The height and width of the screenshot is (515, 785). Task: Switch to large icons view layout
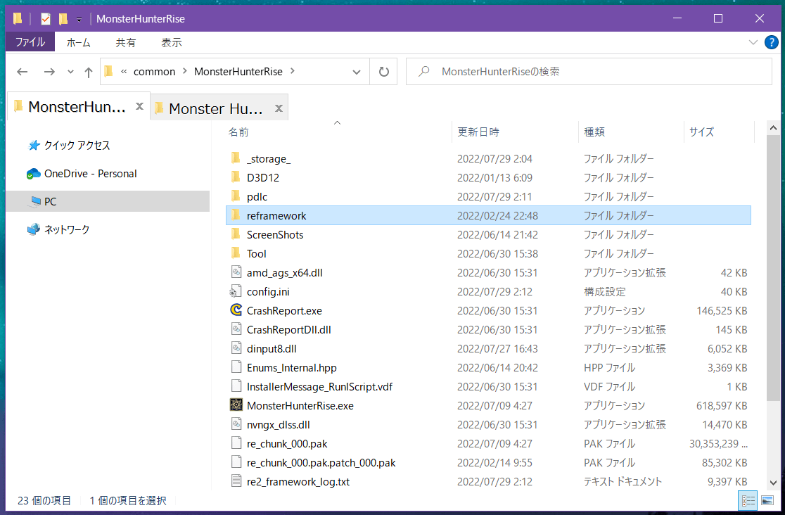[x=767, y=500]
